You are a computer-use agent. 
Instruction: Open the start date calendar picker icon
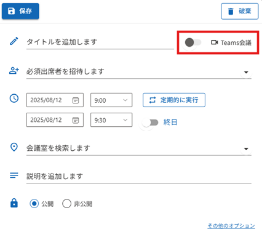coord(76,100)
